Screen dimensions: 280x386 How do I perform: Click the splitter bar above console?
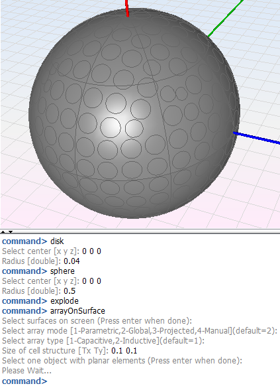pyautogui.click(x=140, y=231)
